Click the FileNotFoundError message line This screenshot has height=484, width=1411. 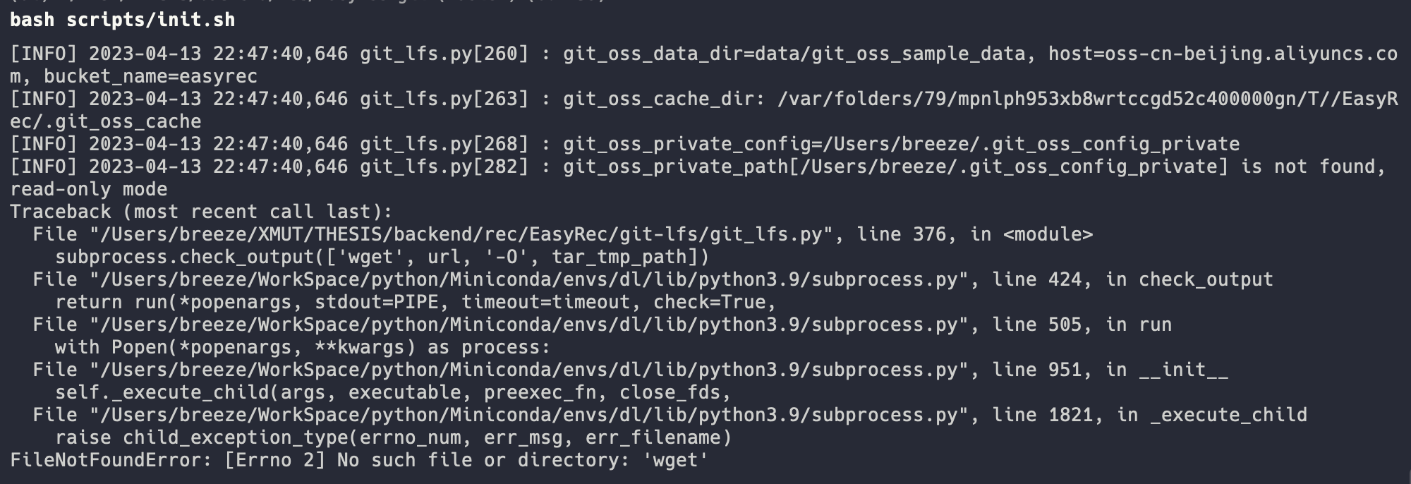tap(359, 460)
